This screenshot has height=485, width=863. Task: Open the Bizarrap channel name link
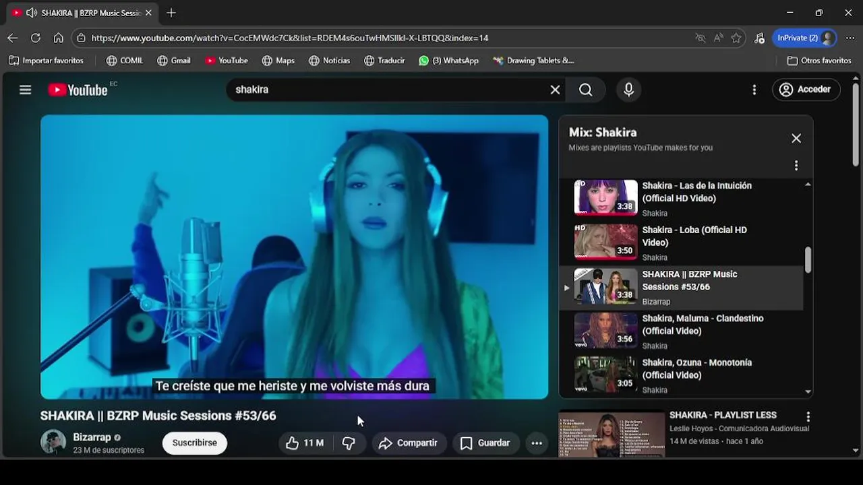tap(92, 437)
